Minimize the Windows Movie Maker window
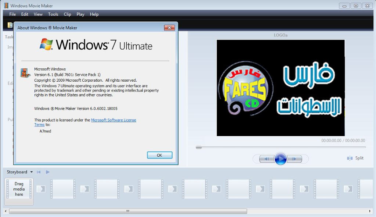 coord(344,6)
